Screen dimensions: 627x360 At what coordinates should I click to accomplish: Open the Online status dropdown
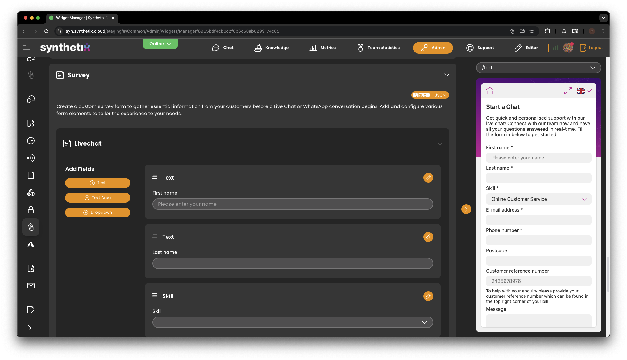[160, 44]
